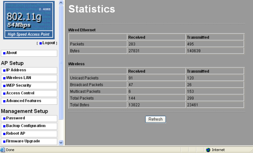Log out using the Logout link
This screenshot has height=153, width=253.
point(48,43)
